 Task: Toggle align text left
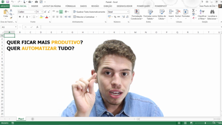(x=54, y=17)
